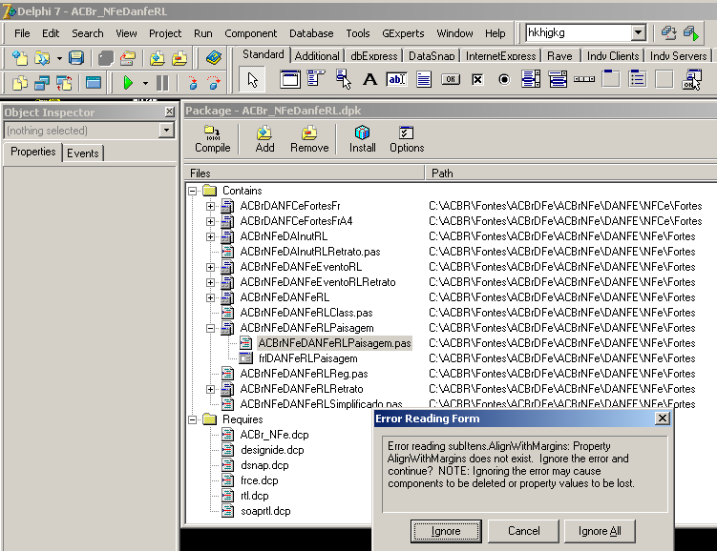Screen dimensions: 717x551
Task: Select the arrow pointer tool in palette
Action: click(x=252, y=80)
